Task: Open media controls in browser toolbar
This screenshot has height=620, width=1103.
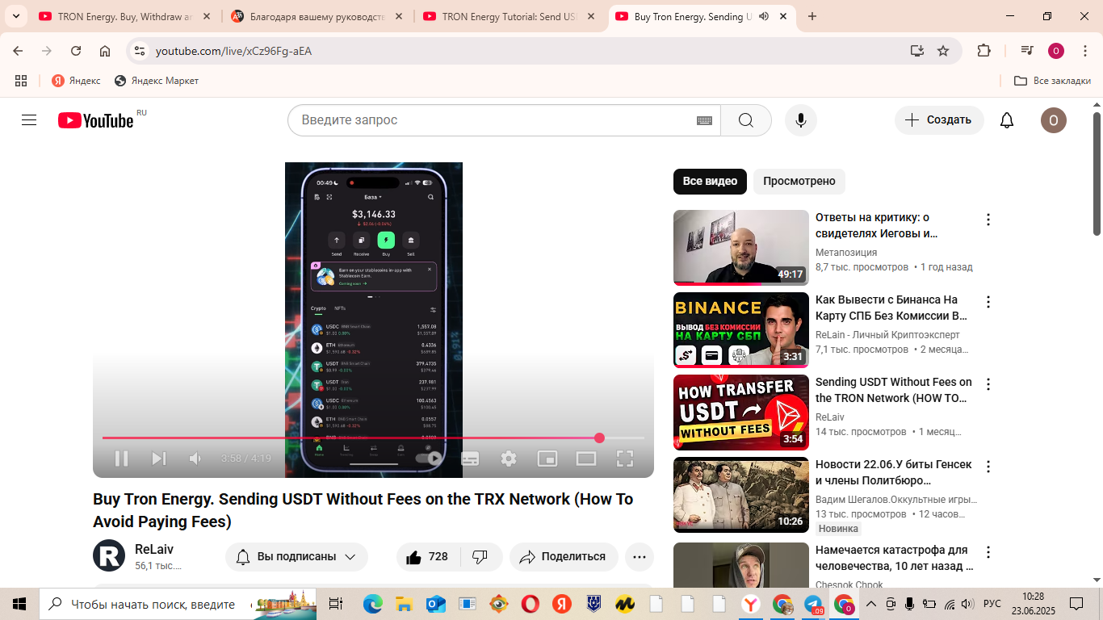Action: (x=1027, y=51)
